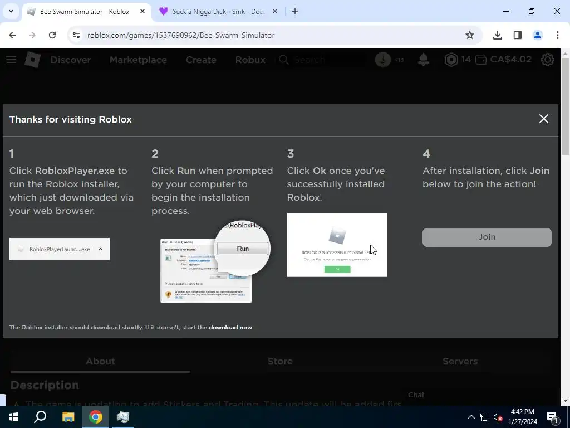Open a new browser tab

click(295, 12)
